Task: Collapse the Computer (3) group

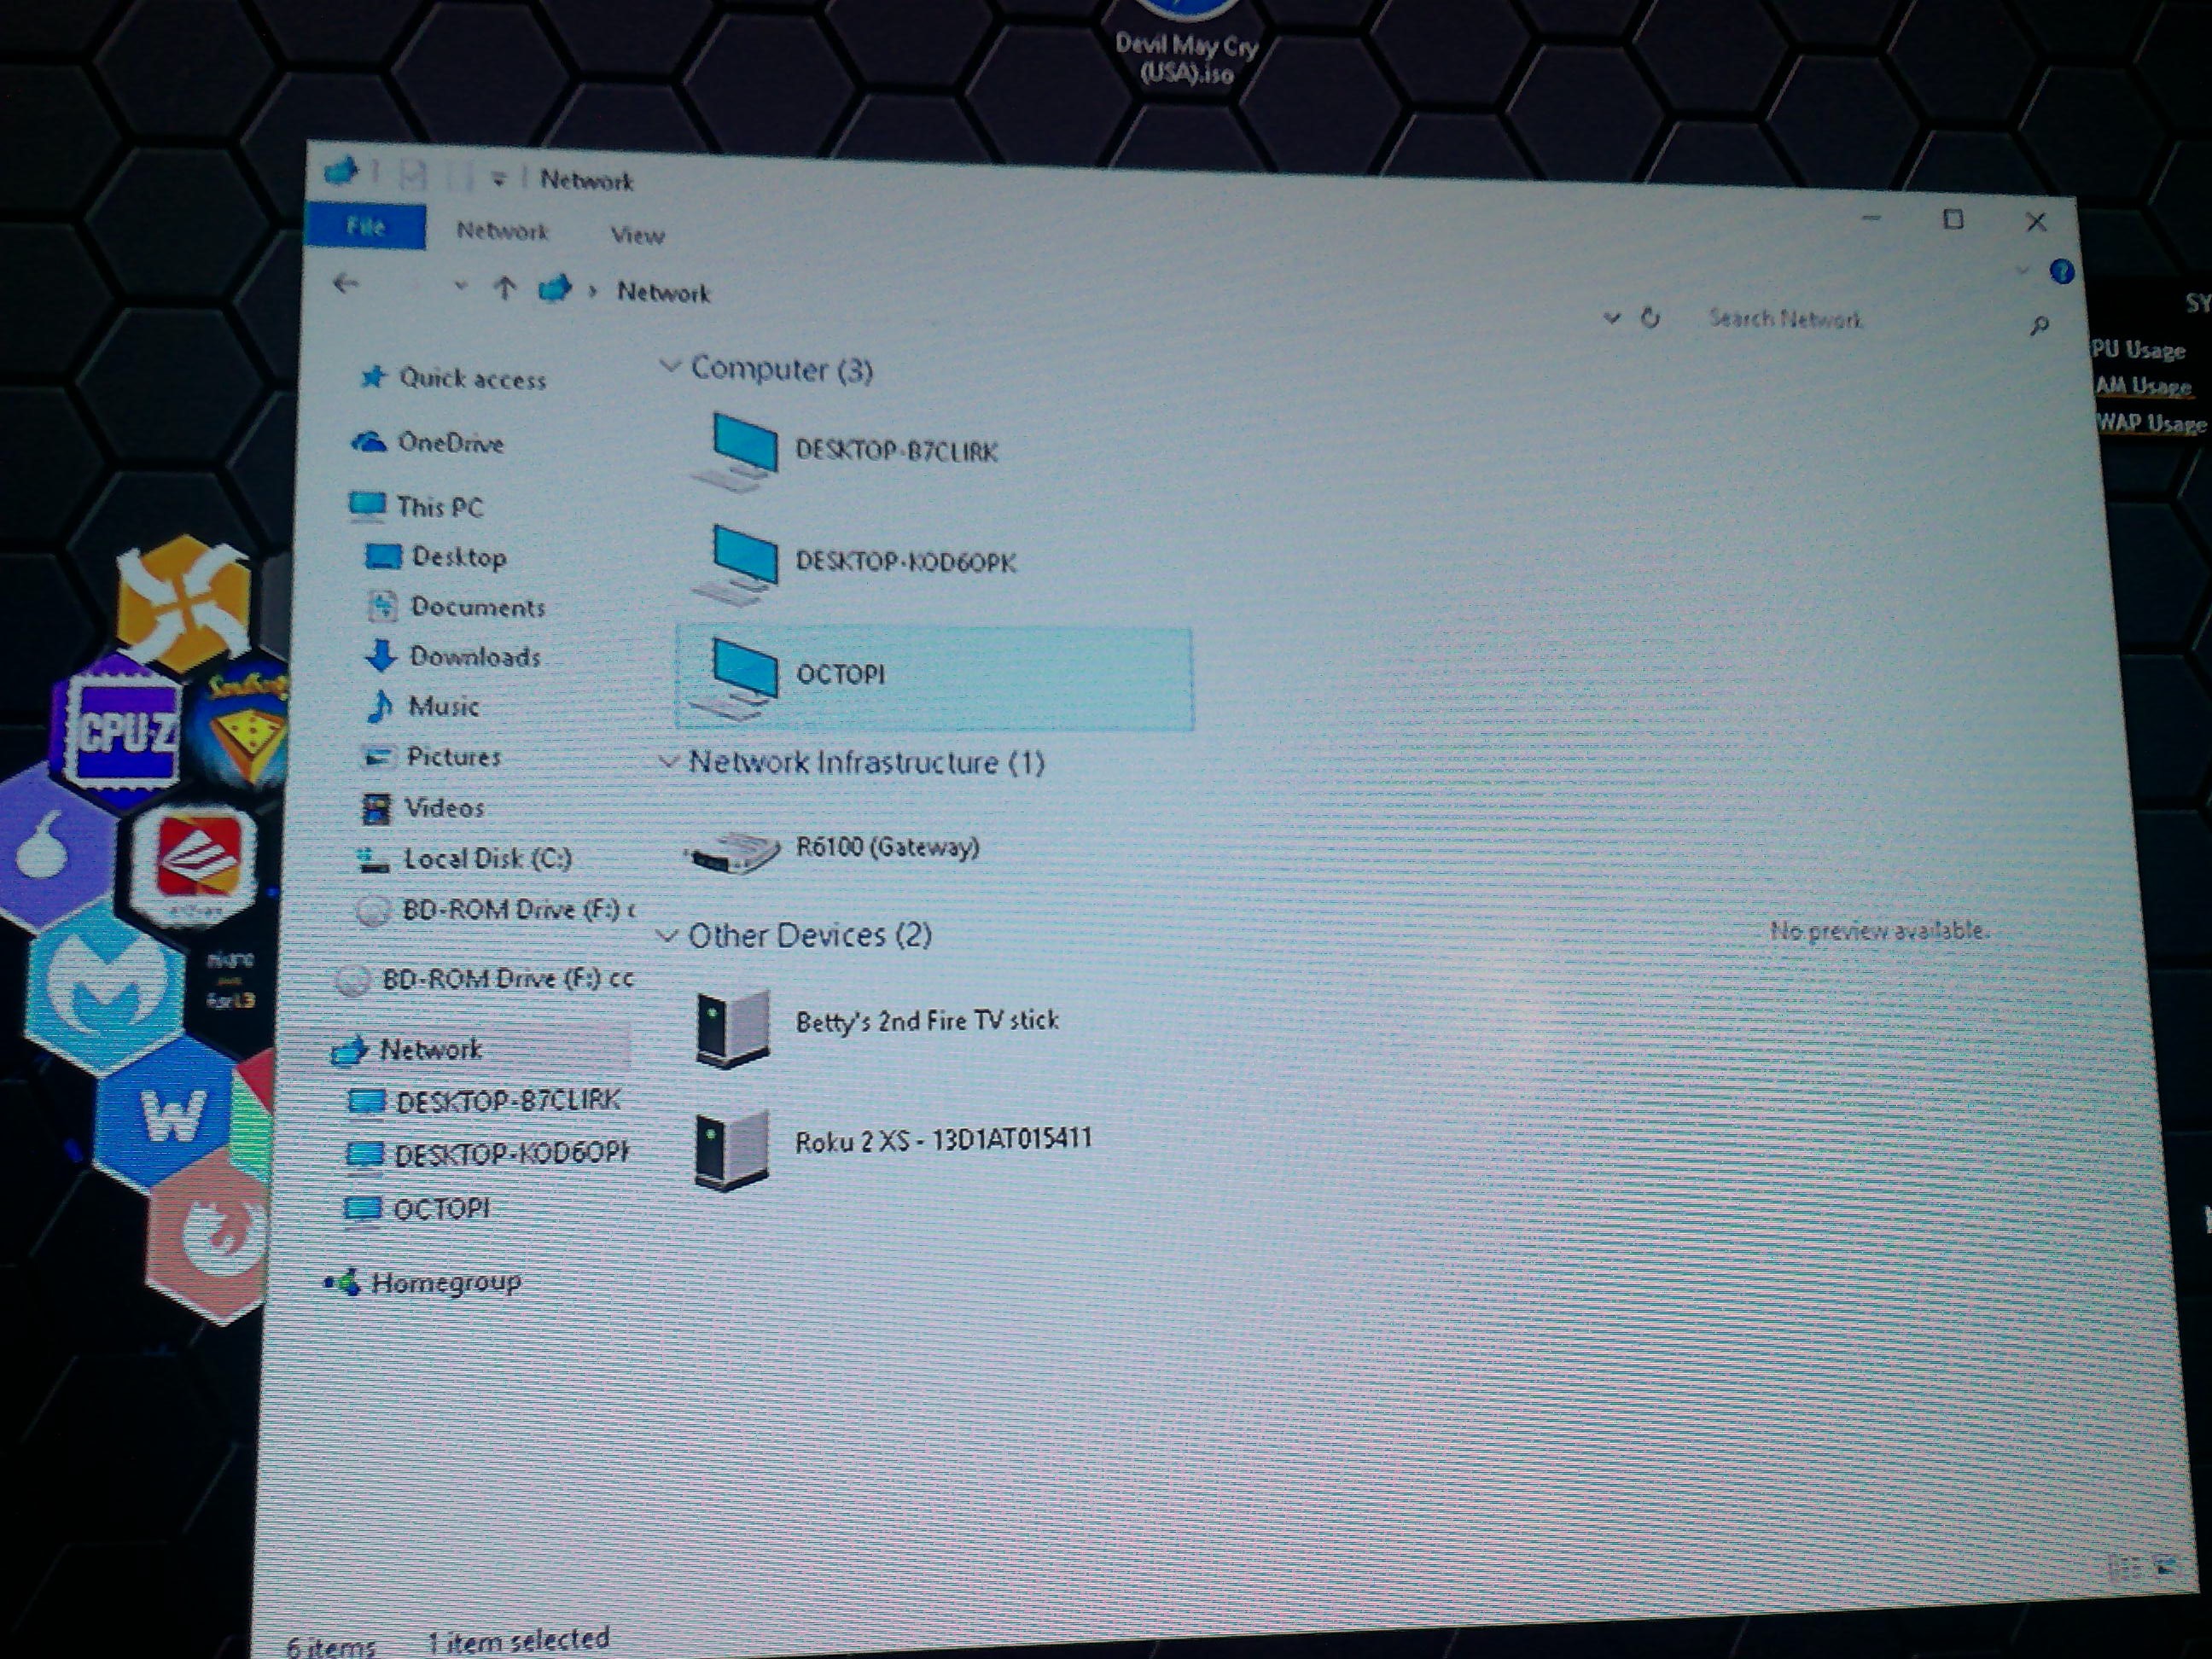Action: click(669, 367)
